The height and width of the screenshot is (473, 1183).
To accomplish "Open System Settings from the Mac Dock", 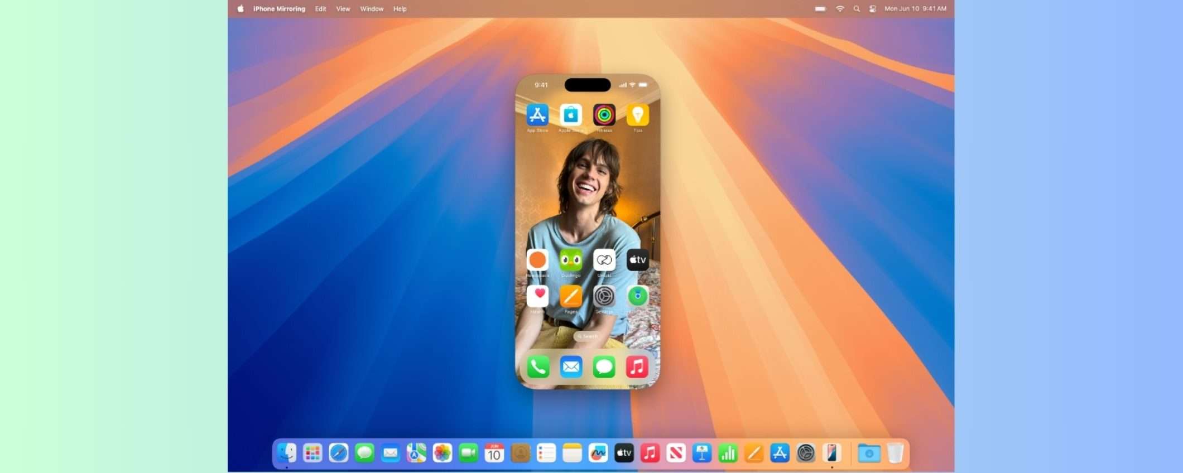I will pyautogui.click(x=806, y=453).
